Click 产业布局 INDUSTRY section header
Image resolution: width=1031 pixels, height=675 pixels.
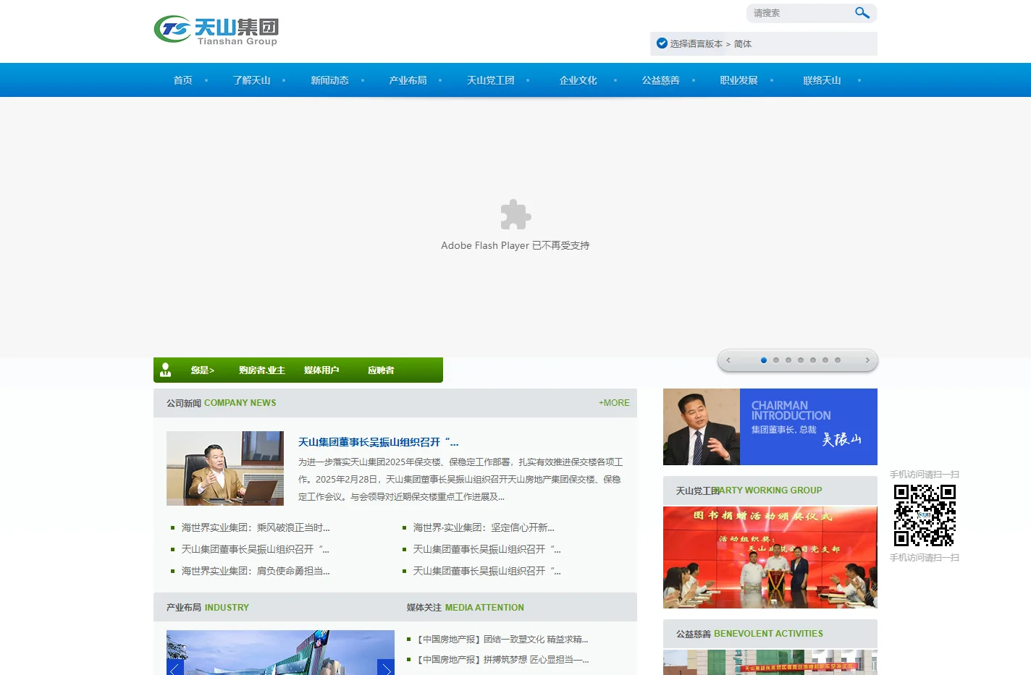pyautogui.click(x=208, y=608)
